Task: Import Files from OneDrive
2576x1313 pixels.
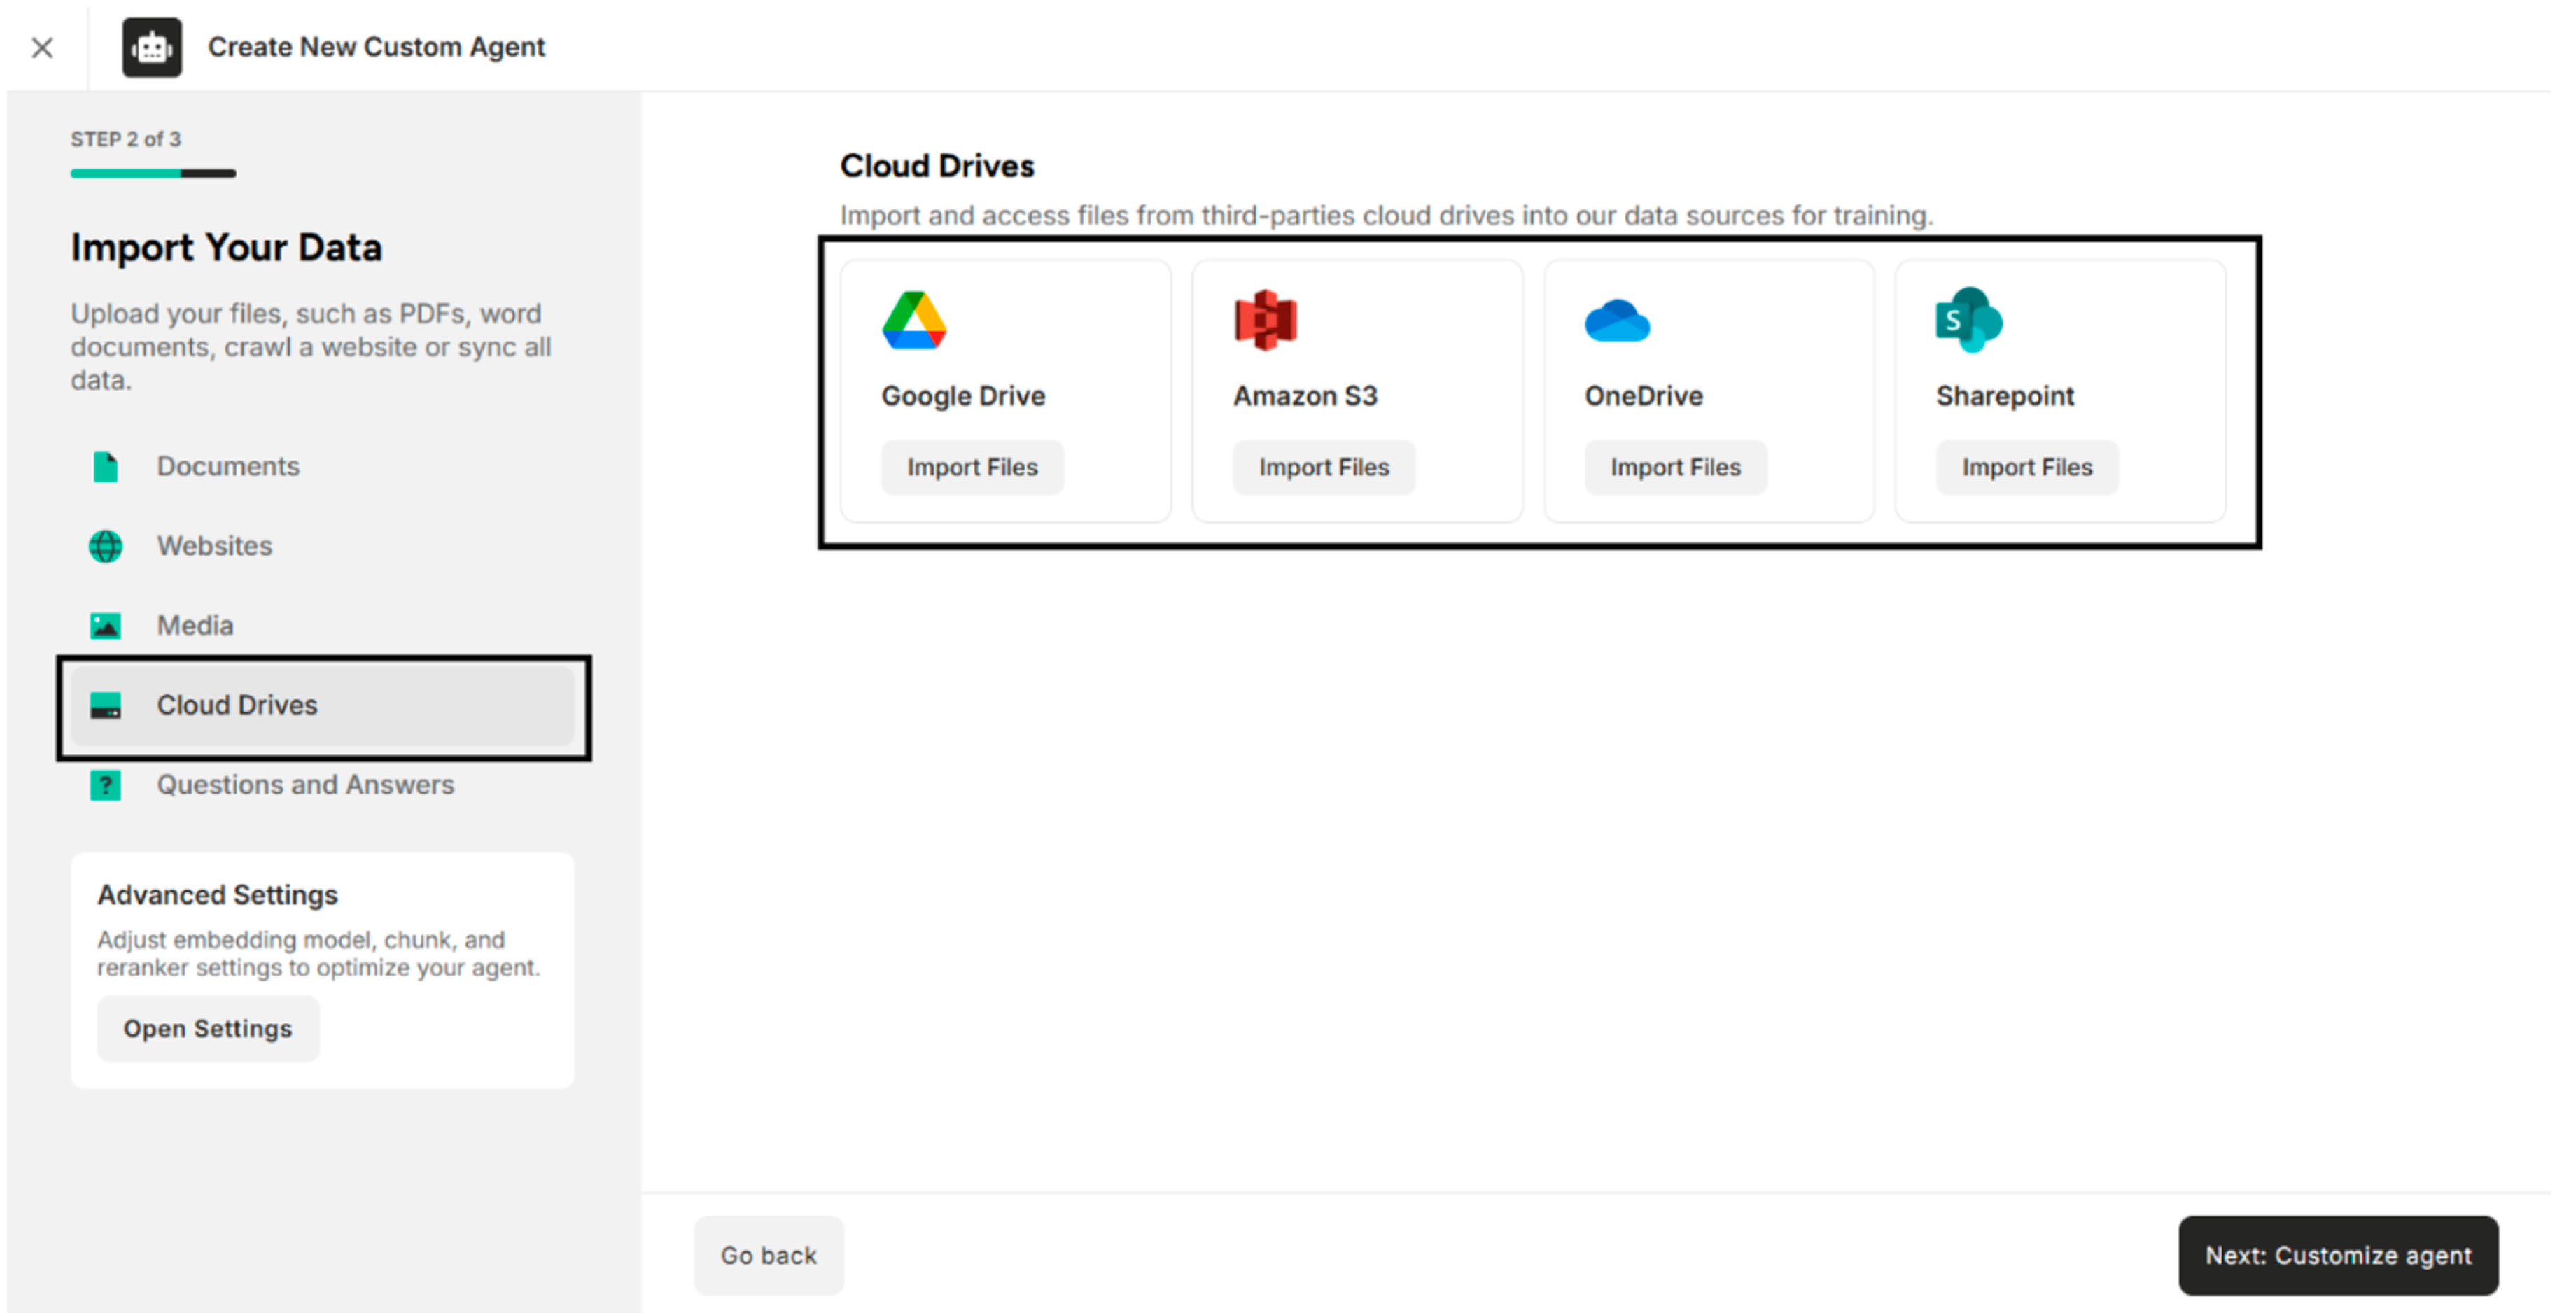Action: click(x=1675, y=467)
